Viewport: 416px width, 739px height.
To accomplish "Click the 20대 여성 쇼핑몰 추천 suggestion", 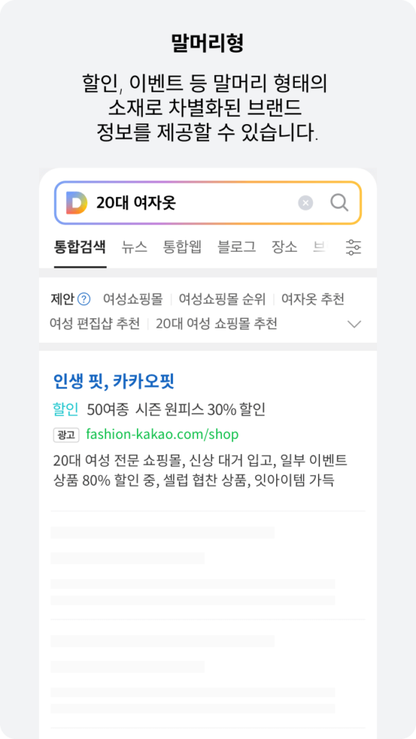I will point(216,324).
